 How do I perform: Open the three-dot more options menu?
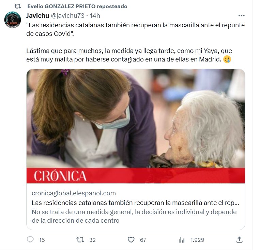pos(241,16)
